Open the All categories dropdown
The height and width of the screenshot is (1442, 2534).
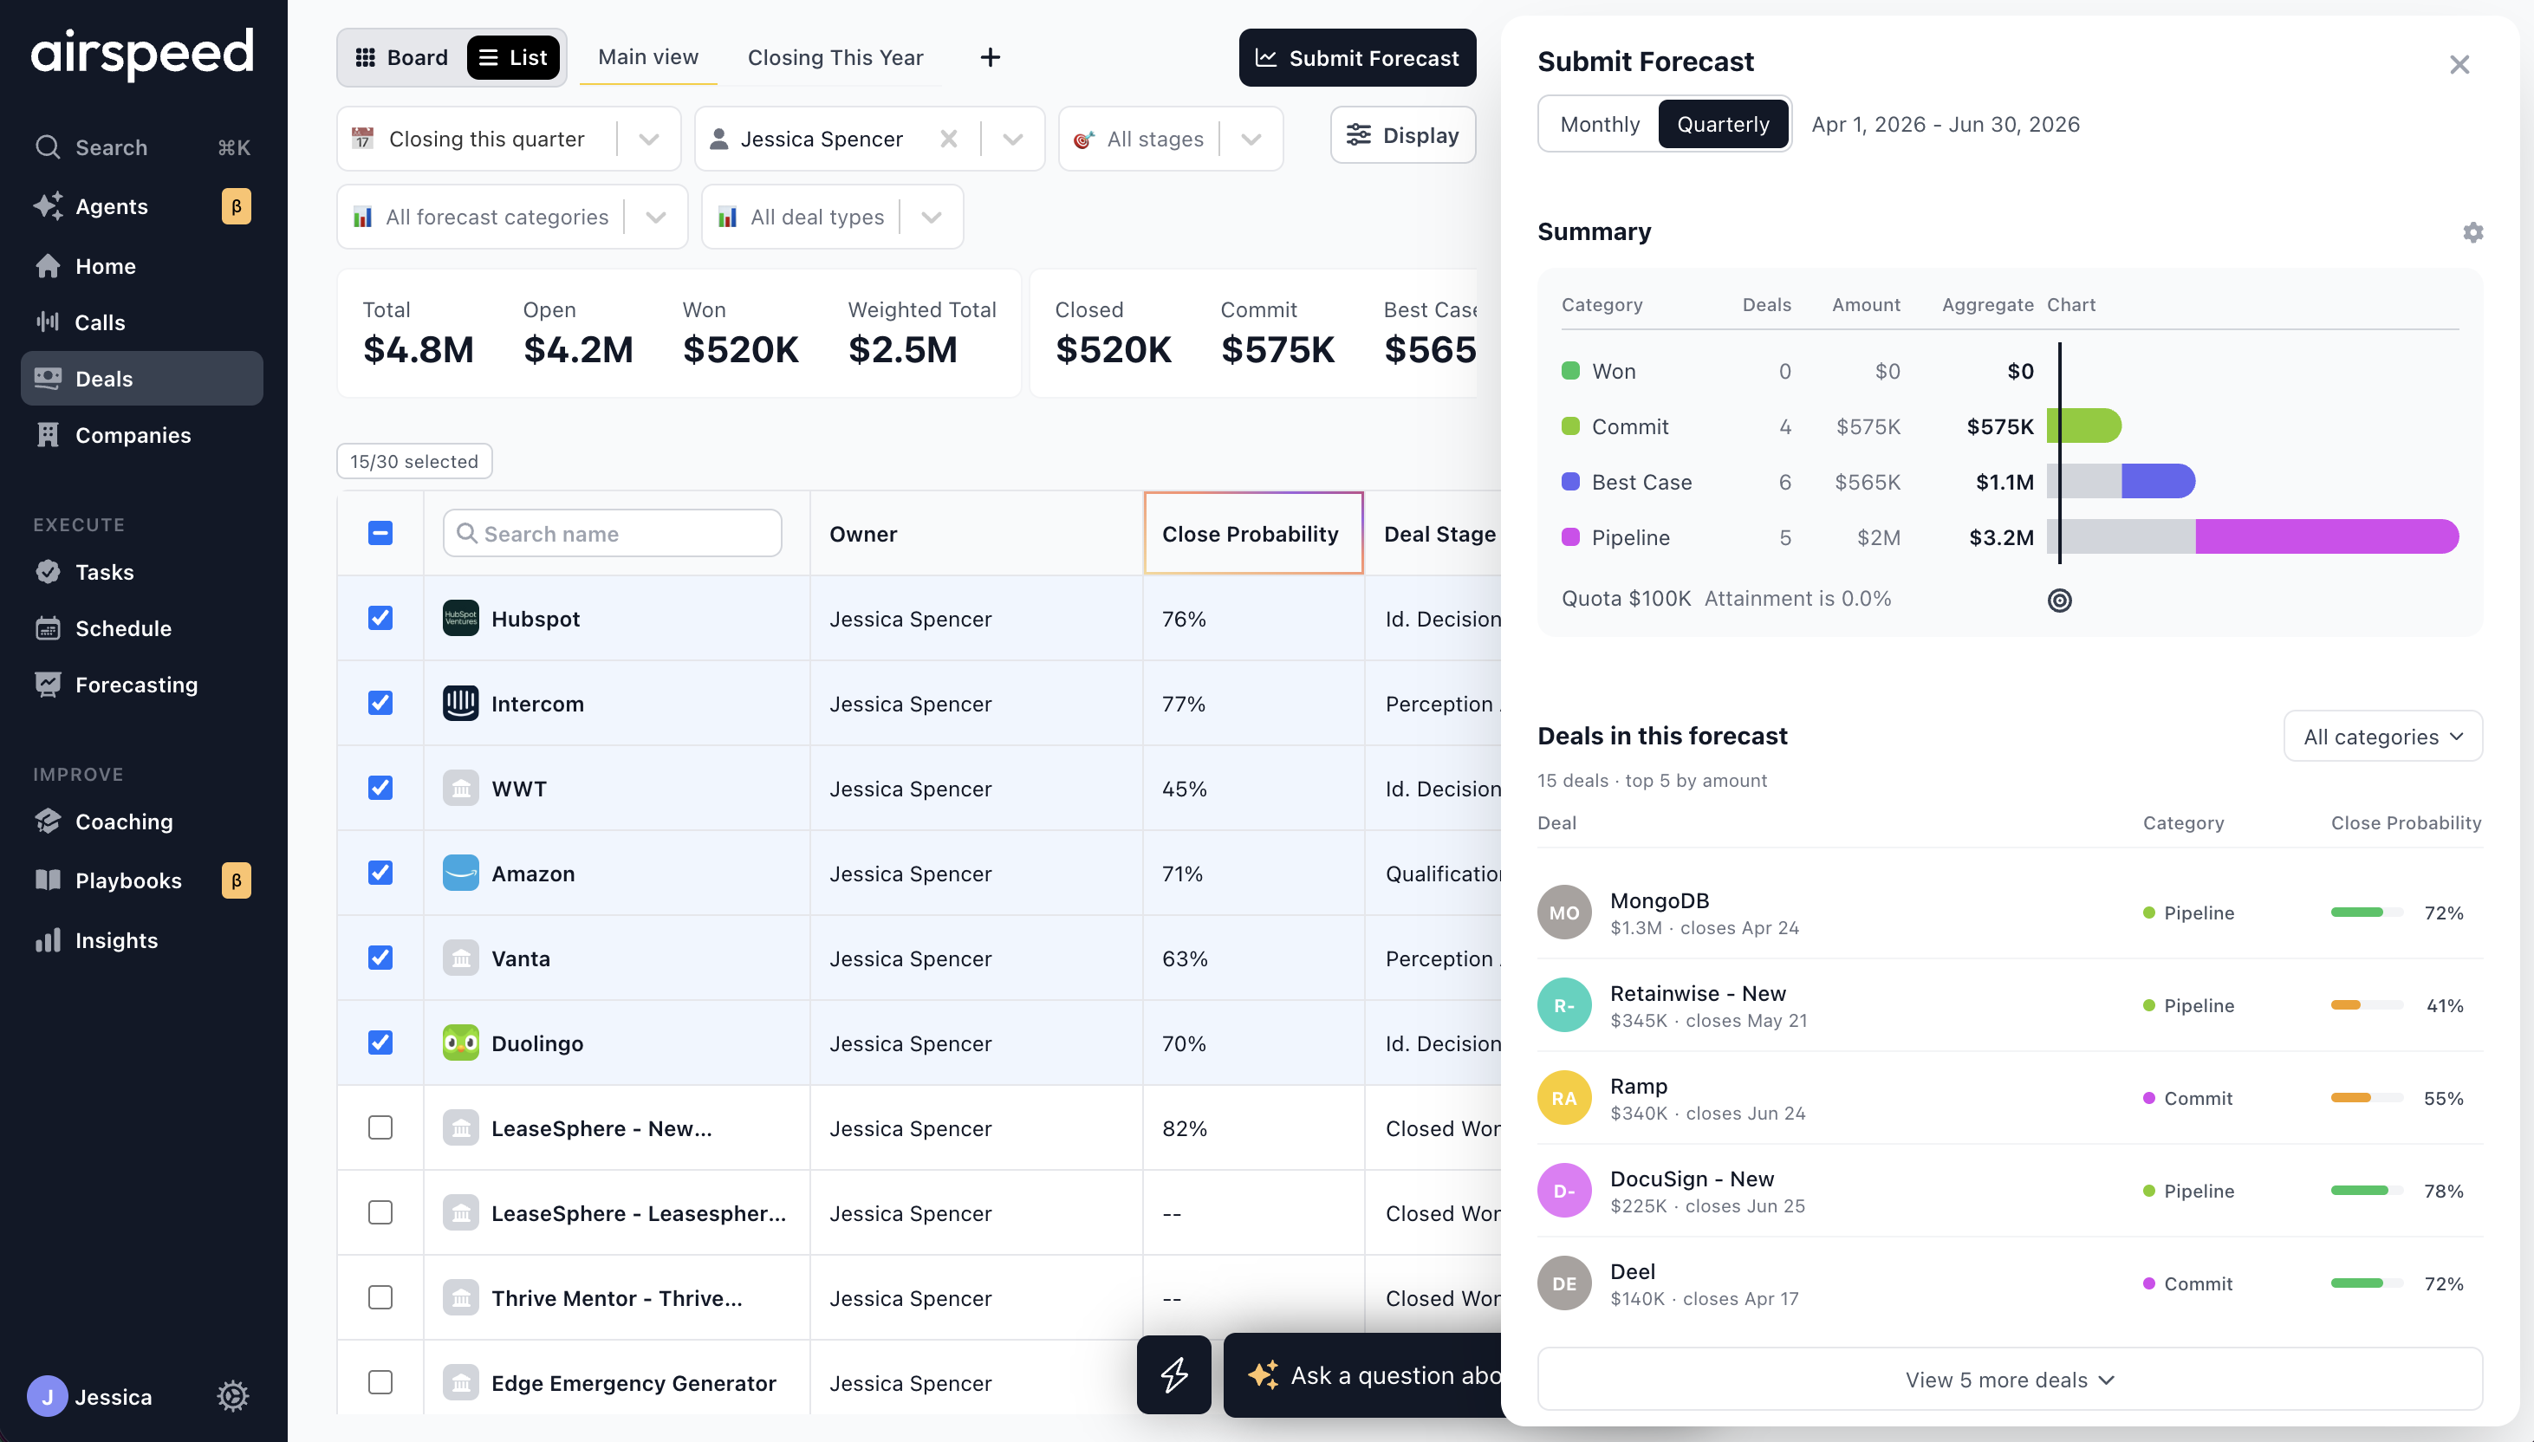2382,736
